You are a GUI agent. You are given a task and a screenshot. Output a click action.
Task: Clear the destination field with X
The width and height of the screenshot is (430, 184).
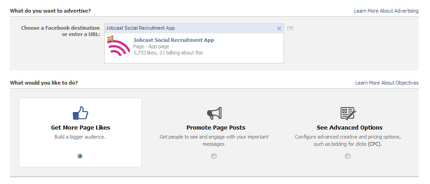tap(279, 28)
